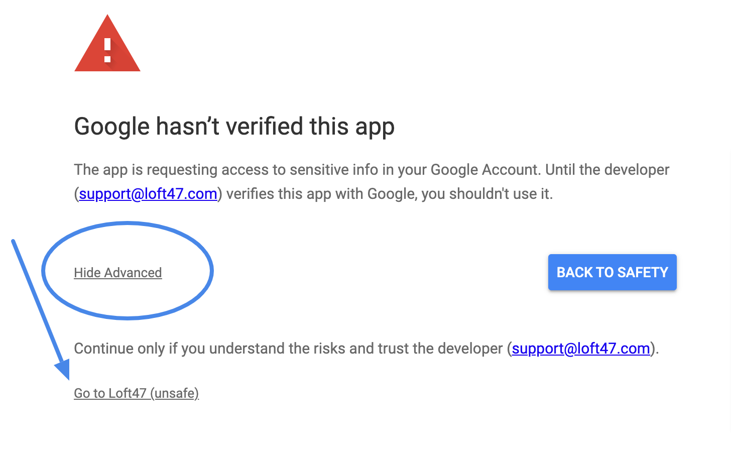Viewport: 731px width, 451px height.
Task: Click the word 'Hide' in the advanced toggle
Action: (87, 273)
